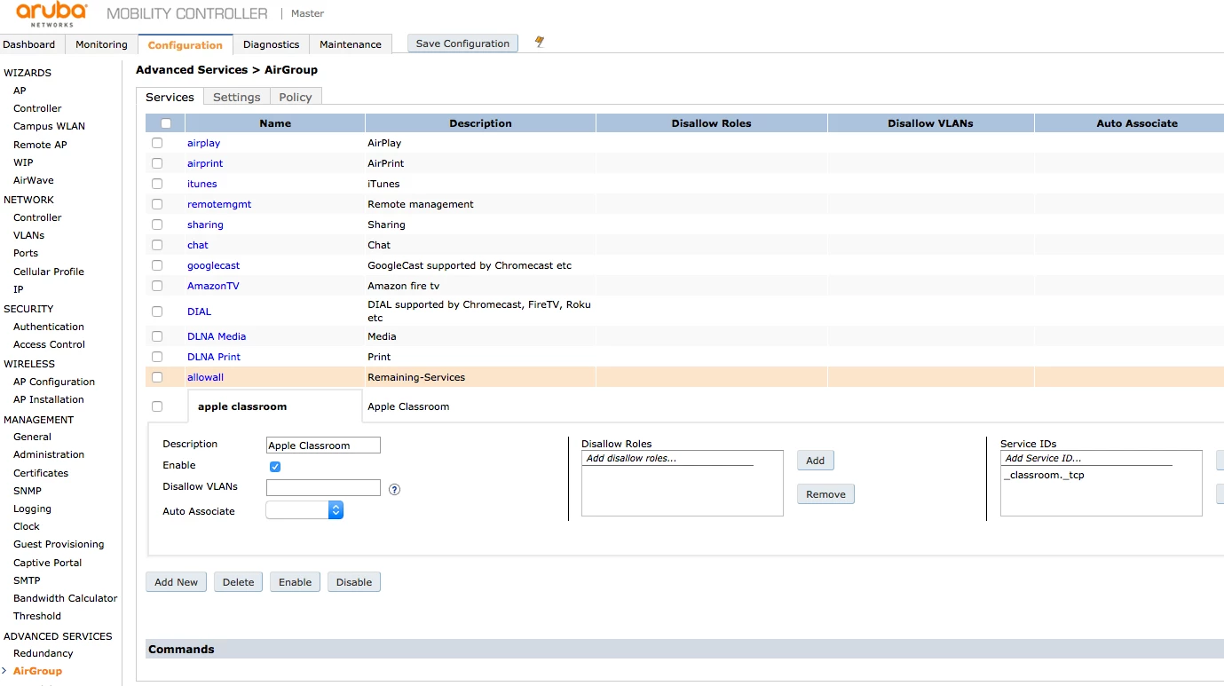
Task: Click the Delete button
Action: tap(238, 582)
